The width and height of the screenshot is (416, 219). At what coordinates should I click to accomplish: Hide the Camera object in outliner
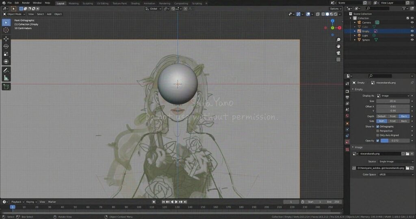(x=412, y=22)
